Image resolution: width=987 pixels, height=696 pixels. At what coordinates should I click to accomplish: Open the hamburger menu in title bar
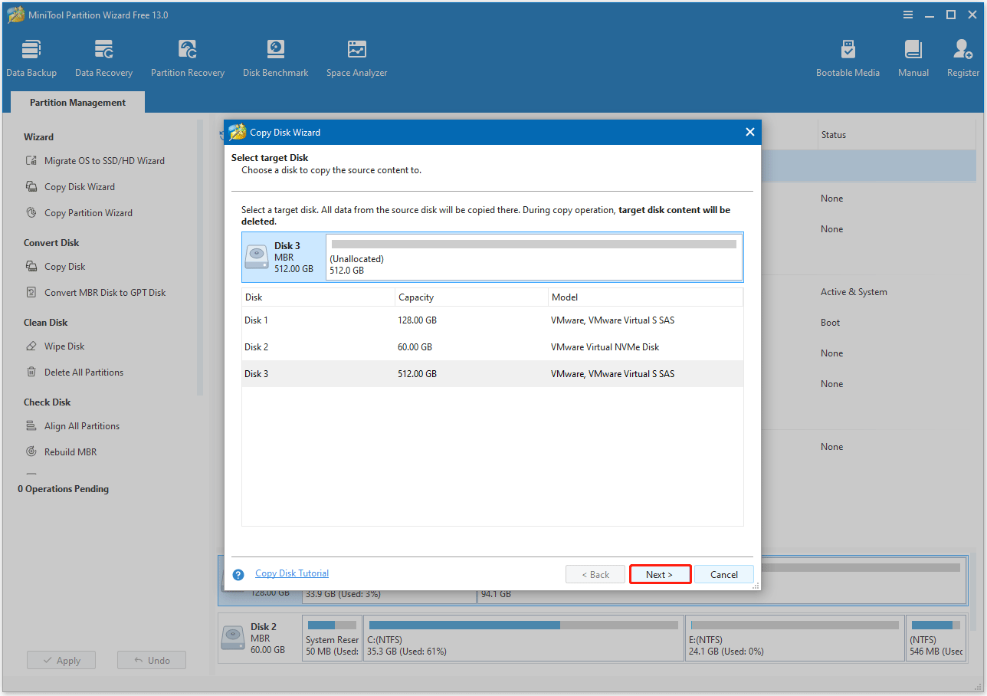[907, 14]
